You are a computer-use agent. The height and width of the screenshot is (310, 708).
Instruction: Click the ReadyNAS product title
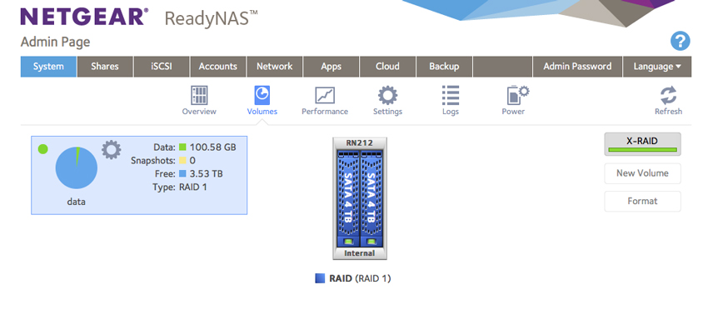tap(212, 18)
